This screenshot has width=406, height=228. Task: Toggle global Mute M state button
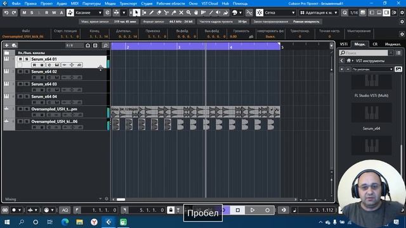coord(24,13)
